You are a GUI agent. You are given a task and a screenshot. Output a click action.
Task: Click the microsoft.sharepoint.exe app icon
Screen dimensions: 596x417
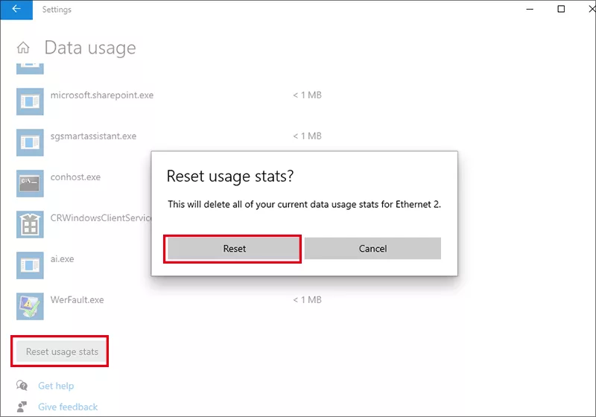pyautogui.click(x=30, y=101)
